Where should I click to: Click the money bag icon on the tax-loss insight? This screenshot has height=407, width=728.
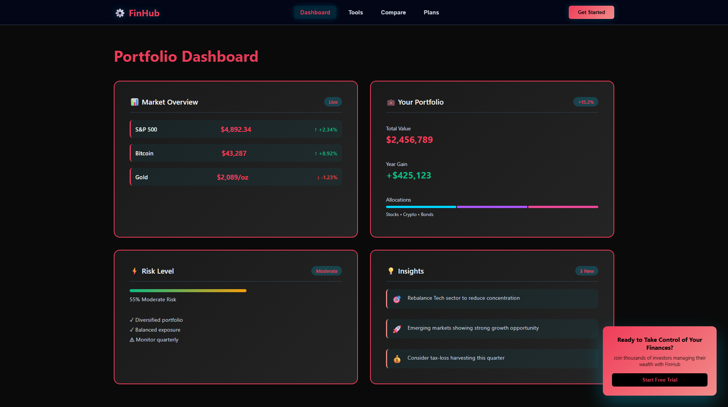tap(397, 358)
